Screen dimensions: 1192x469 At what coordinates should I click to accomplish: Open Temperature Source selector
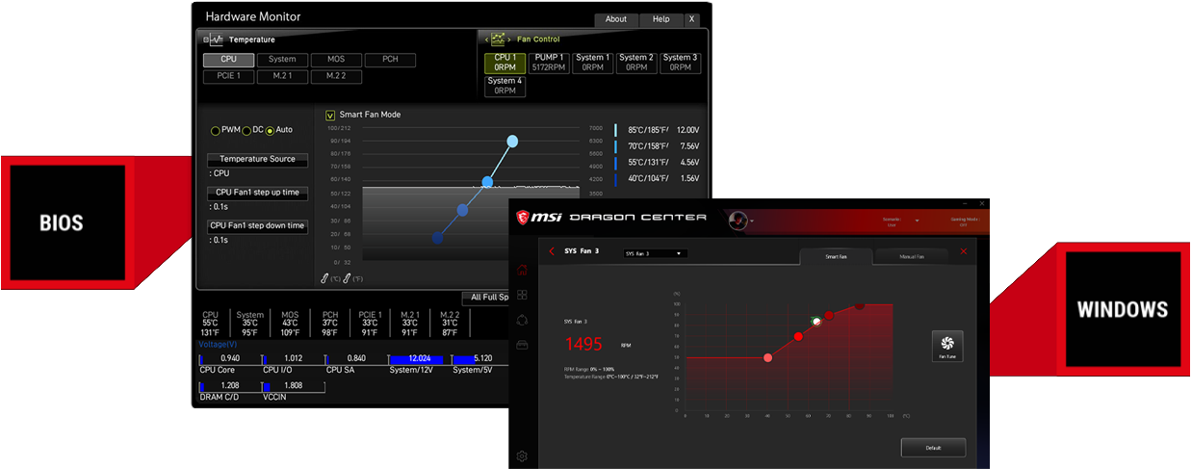click(258, 159)
